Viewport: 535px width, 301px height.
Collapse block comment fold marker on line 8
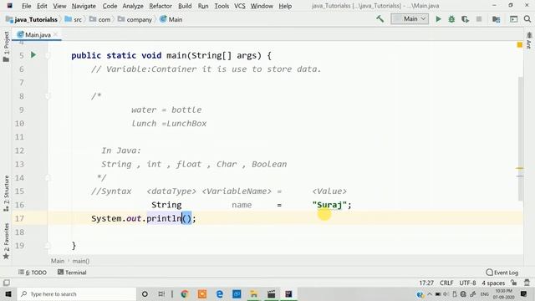(48, 96)
